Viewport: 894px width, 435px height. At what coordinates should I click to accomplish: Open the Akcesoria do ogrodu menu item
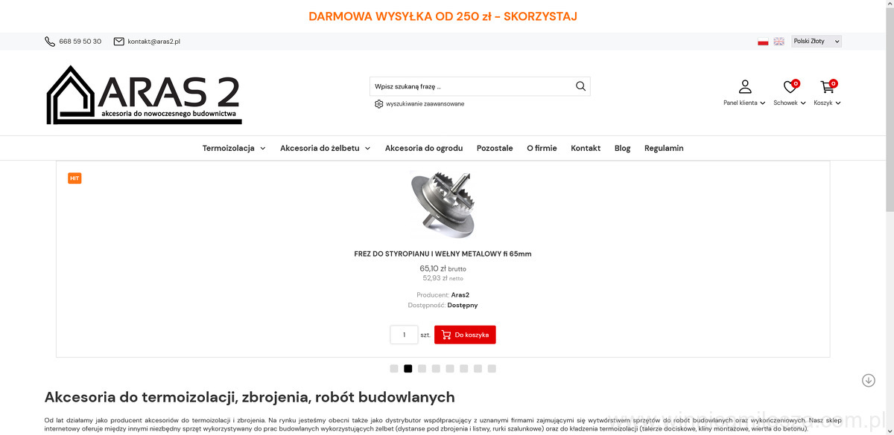point(424,148)
